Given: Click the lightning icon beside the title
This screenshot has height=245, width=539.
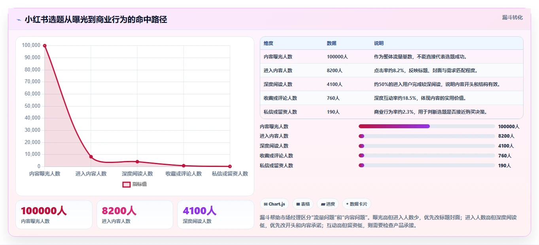Looking at the screenshot, I should coord(19,20).
